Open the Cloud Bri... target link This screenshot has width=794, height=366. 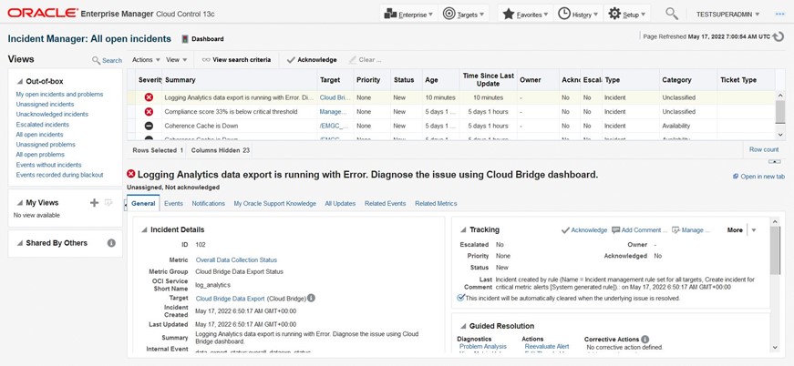coord(335,97)
